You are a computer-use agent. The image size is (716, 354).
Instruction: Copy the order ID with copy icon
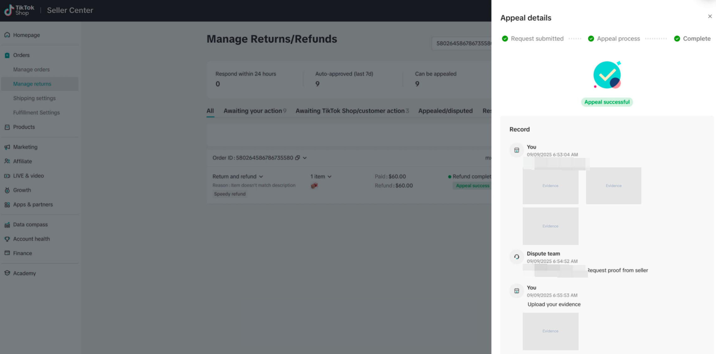[297, 158]
